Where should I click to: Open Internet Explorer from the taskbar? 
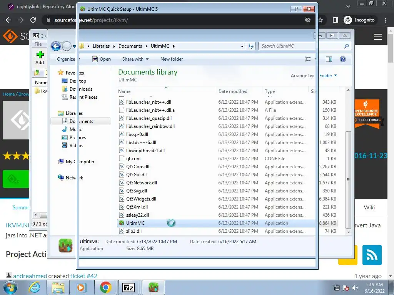(x=34, y=287)
